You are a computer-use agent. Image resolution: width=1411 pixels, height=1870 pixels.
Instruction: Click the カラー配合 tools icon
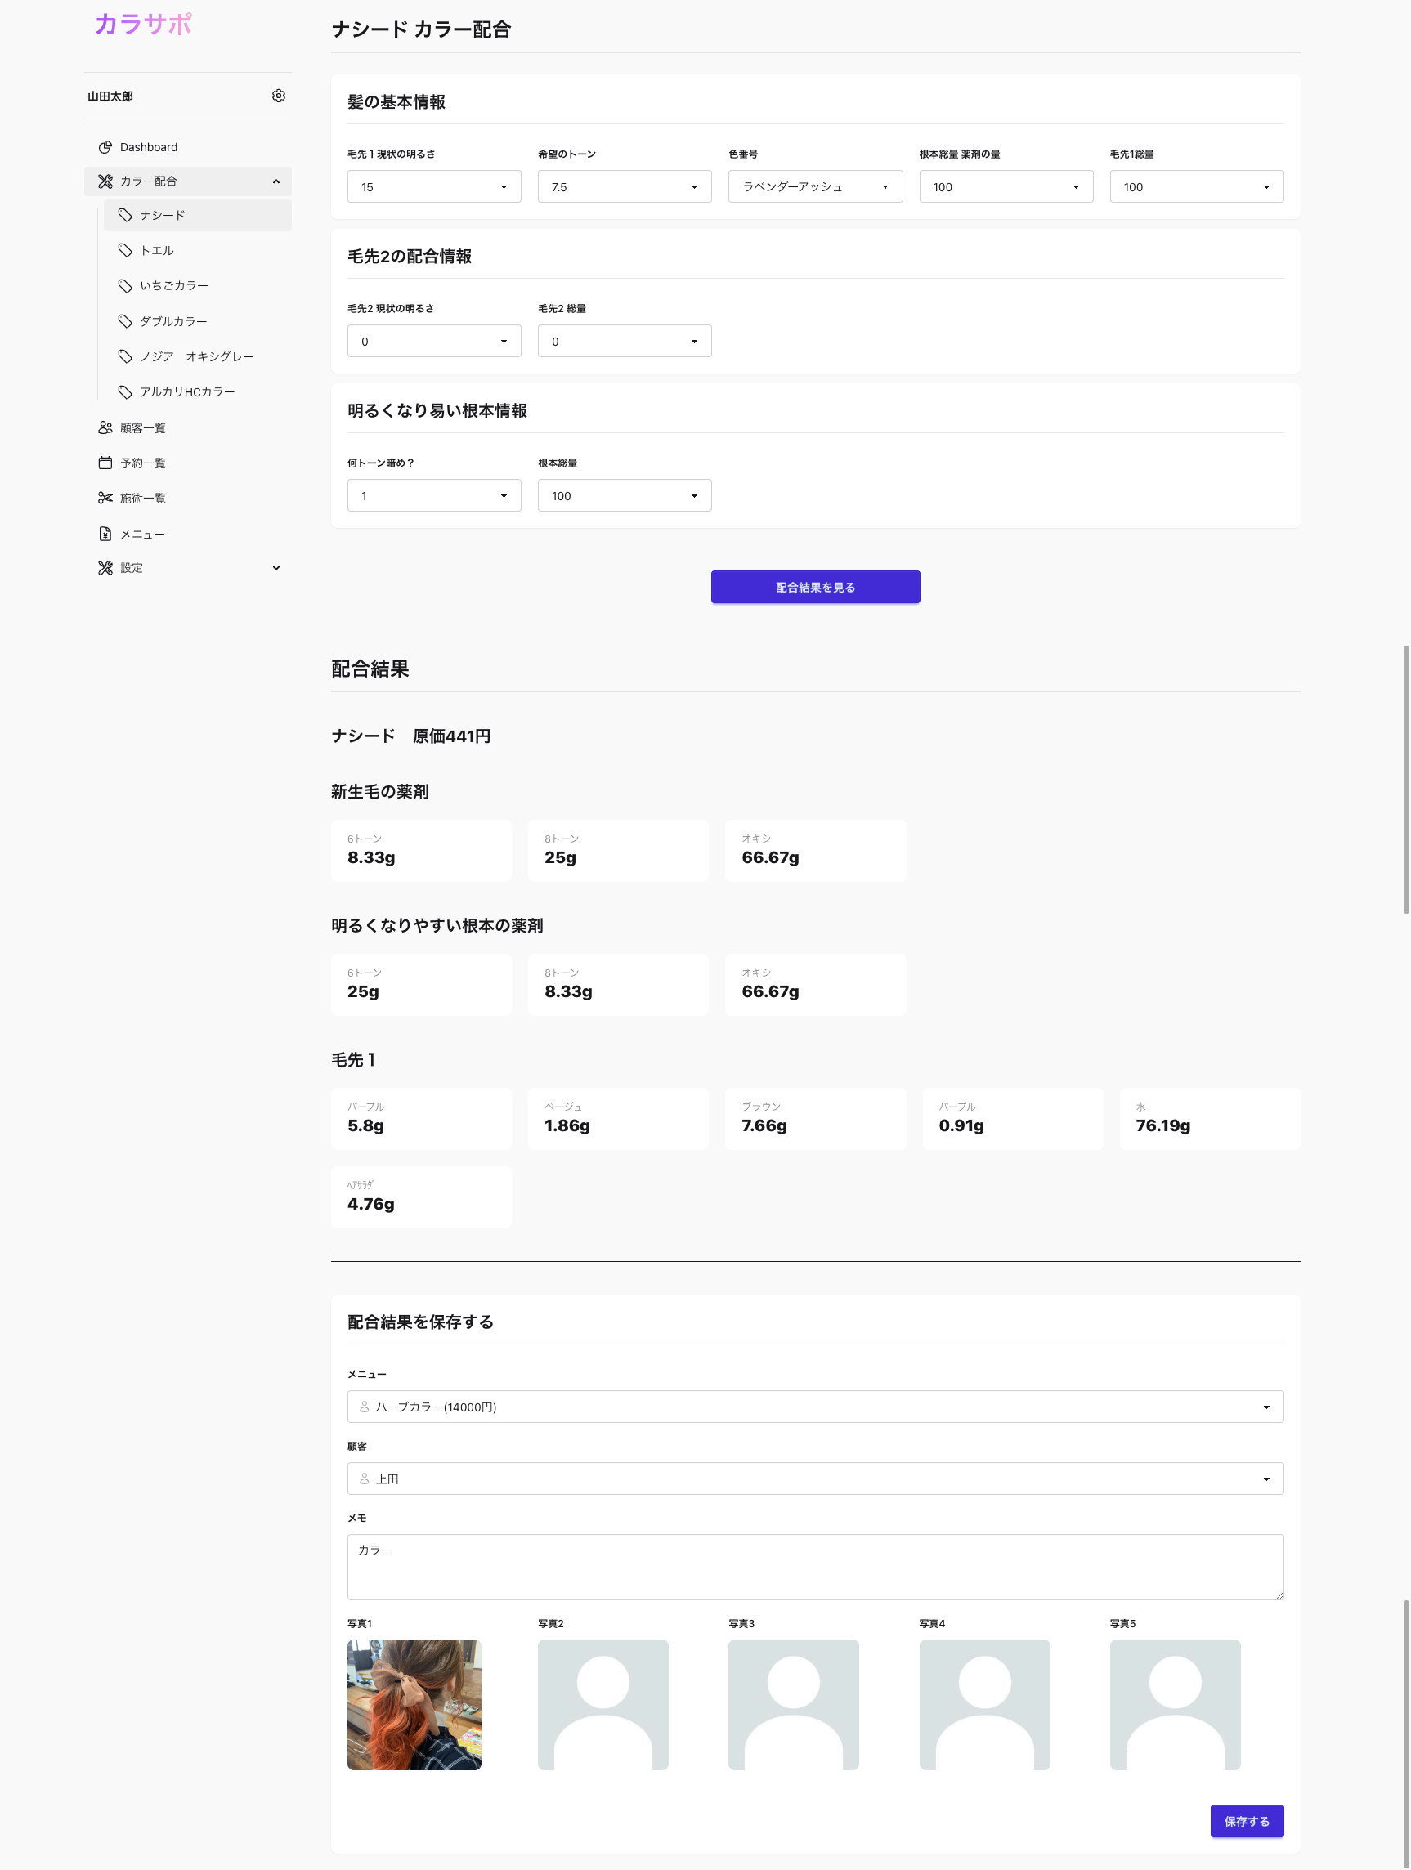point(105,181)
